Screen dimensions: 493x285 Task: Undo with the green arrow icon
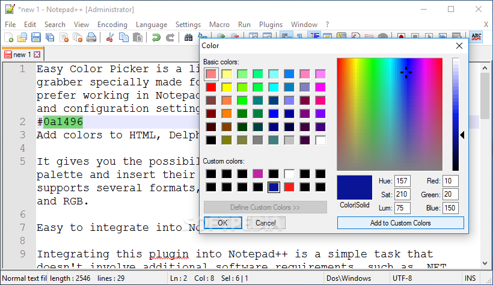point(156,37)
